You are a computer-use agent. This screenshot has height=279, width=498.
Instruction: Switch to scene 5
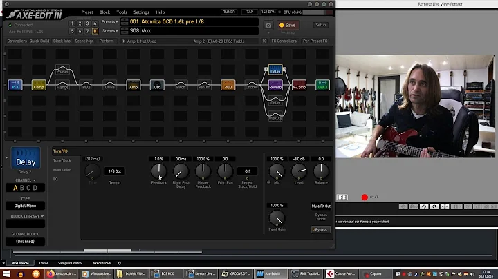click(72, 31)
